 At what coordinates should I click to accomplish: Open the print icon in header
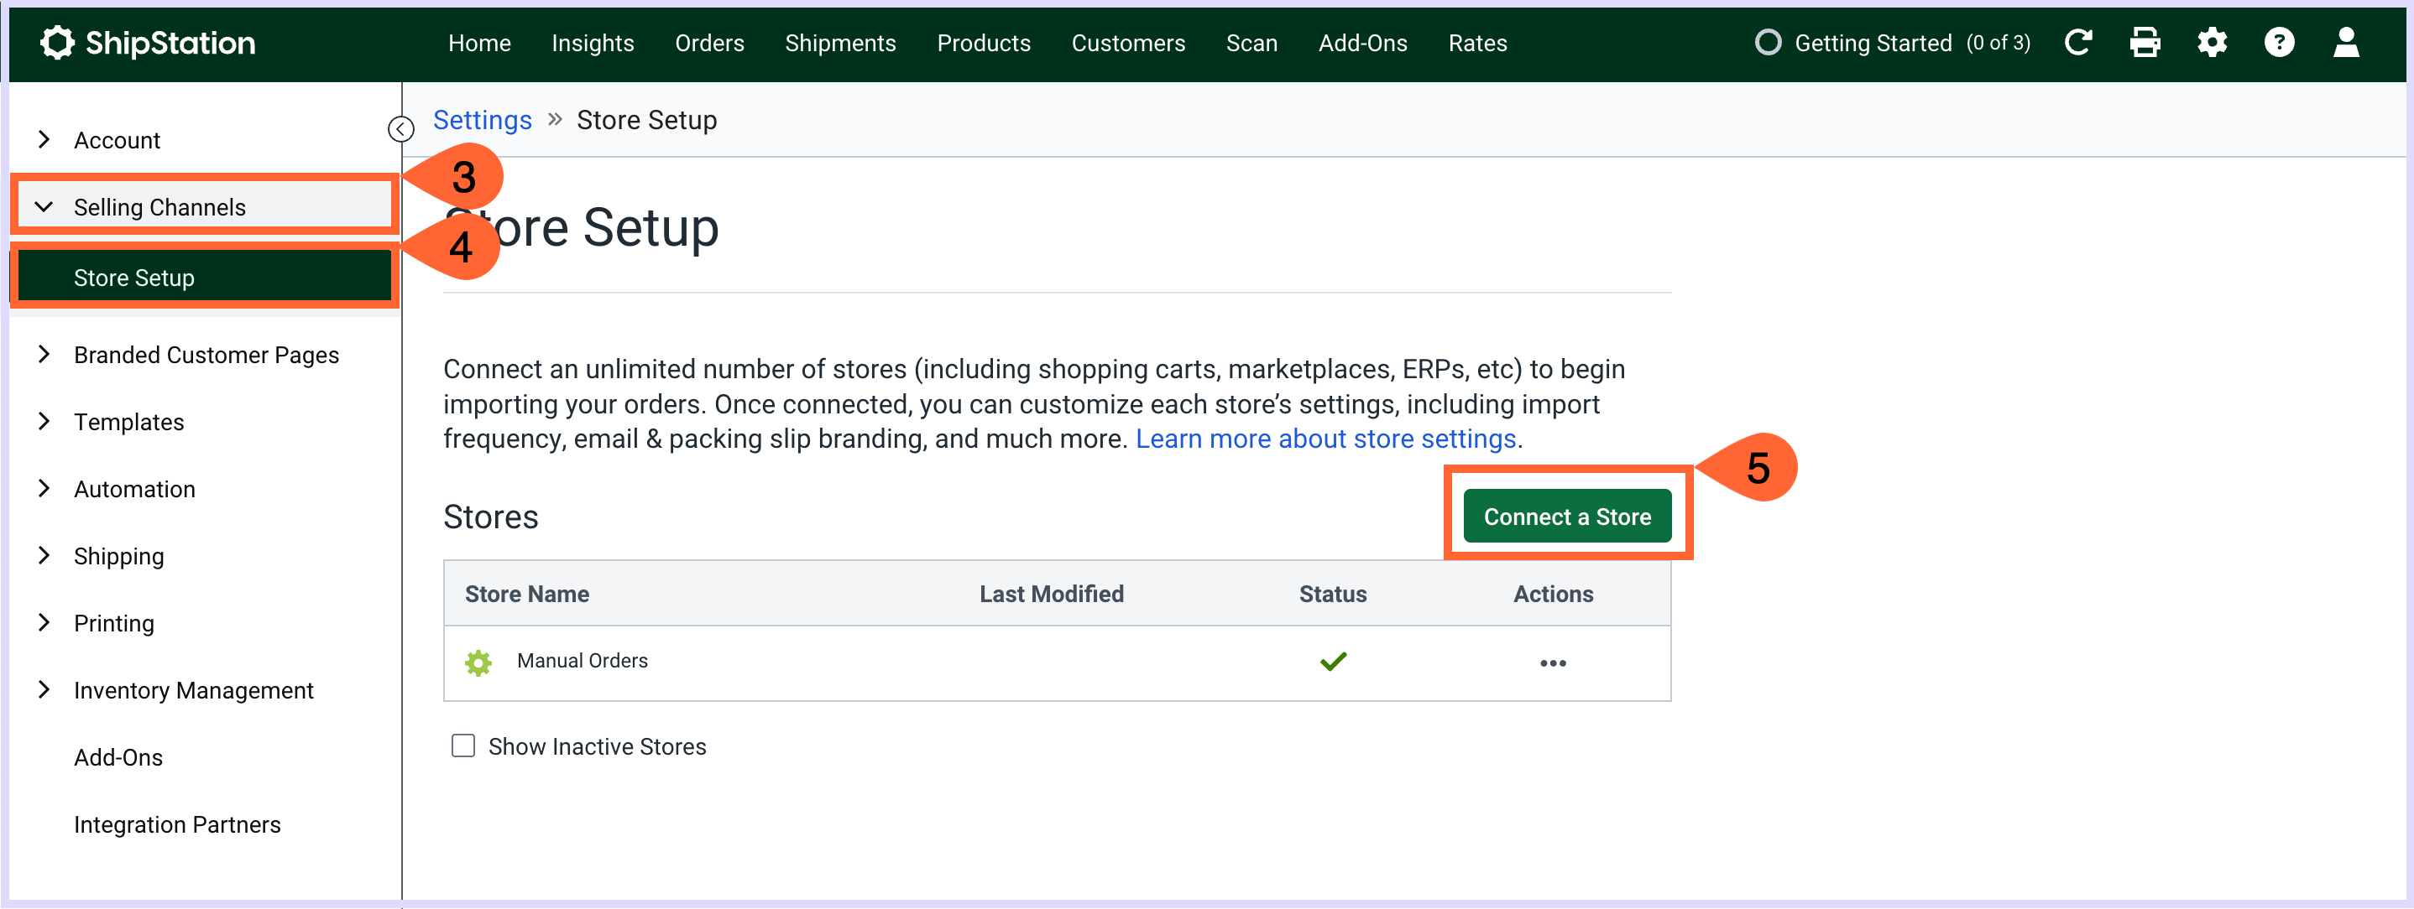pyautogui.click(x=2144, y=42)
